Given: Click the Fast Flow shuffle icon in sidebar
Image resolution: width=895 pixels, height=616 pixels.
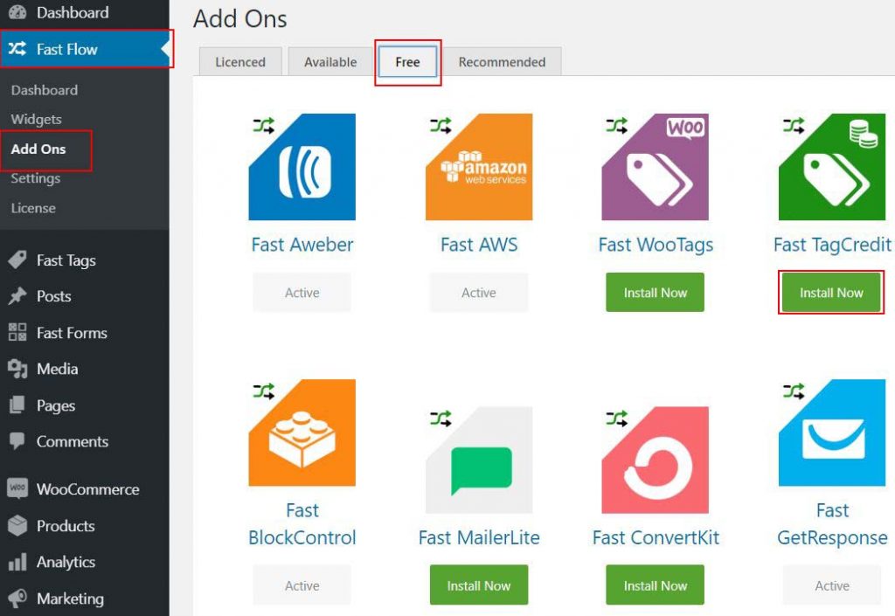Looking at the screenshot, I should click(x=18, y=49).
